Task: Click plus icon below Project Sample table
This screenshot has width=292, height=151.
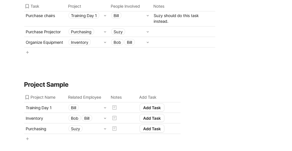Action: coord(28,139)
